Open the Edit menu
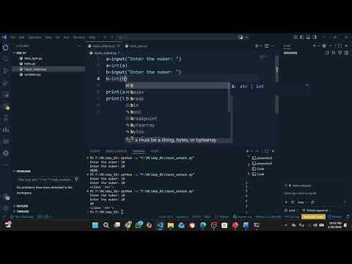 pos(22,37)
